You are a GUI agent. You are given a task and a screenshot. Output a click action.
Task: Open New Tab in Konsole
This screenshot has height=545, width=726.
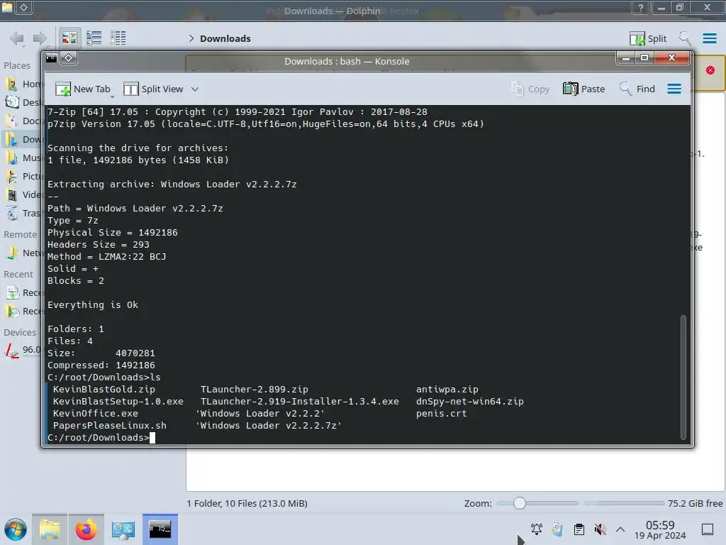[83, 89]
